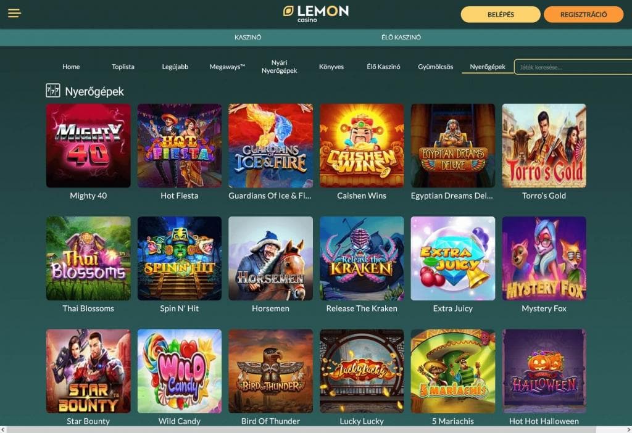Open the Extra Juicy game tile
632x433 pixels.
[x=452, y=258]
